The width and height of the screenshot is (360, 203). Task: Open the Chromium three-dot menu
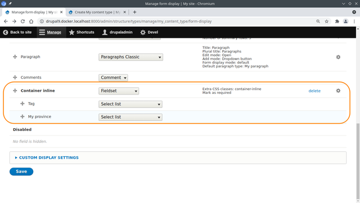click(354, 21)
